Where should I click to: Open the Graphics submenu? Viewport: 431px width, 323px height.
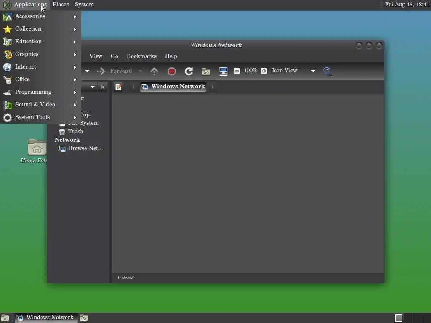[40, 54]
